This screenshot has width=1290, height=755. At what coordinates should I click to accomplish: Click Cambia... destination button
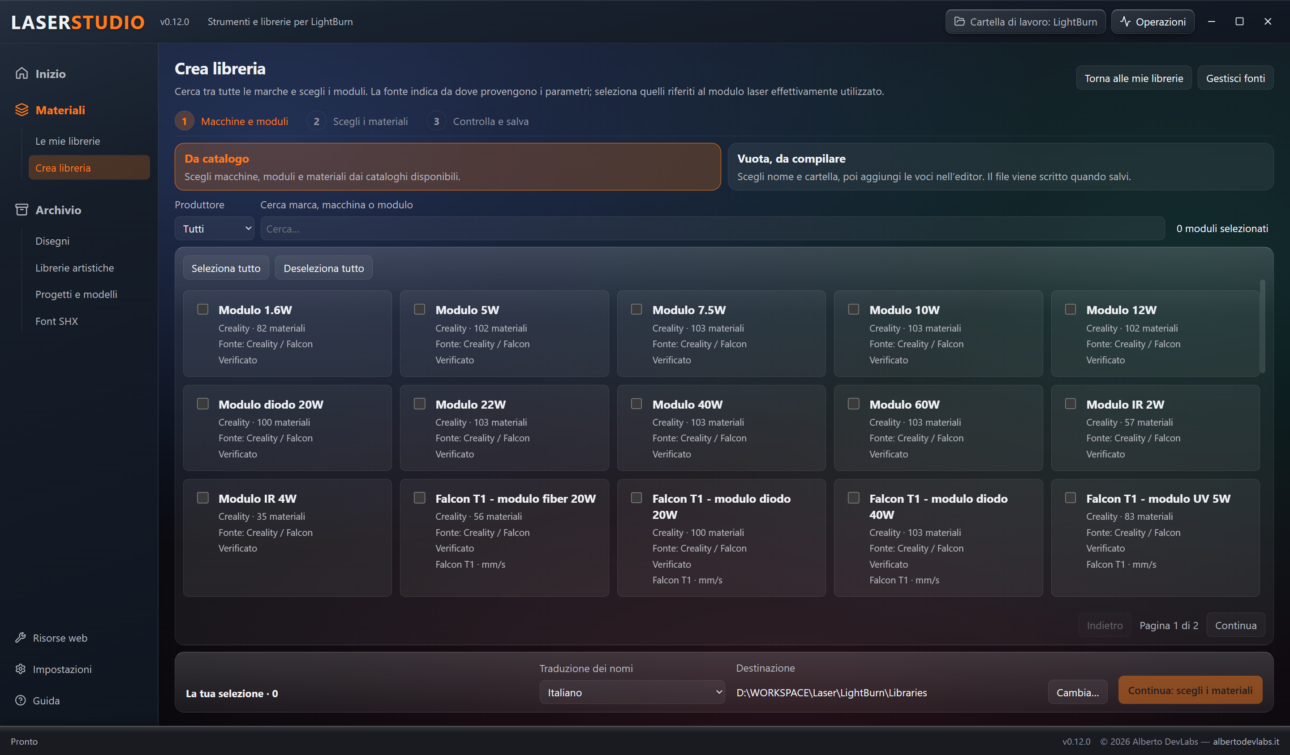click(1077, 692)
